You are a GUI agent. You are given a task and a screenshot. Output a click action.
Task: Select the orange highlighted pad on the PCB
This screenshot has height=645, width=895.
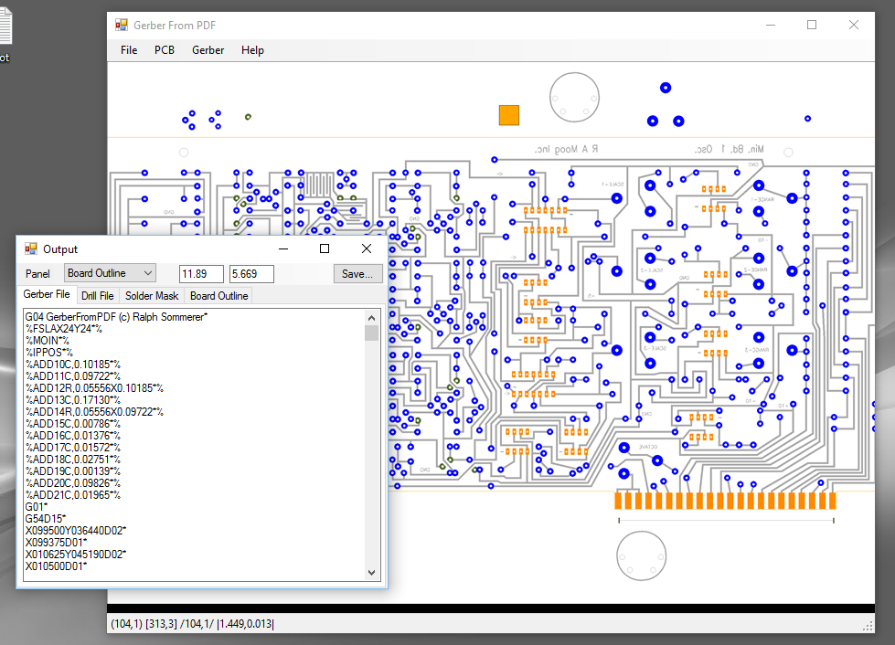[x=508, y=116]
